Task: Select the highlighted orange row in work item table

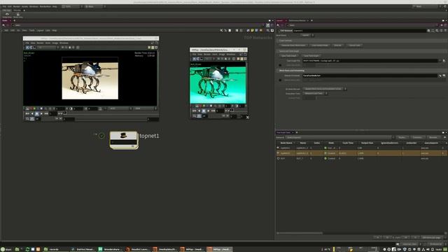Action: pyautogui.click(x=361, y=153)
